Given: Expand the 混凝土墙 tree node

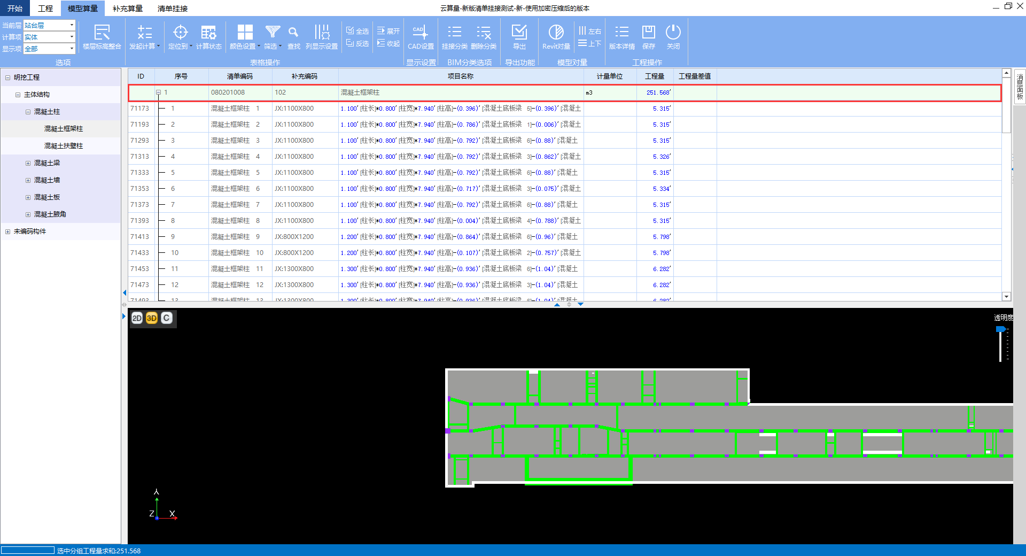Looking at the screenshot, I should (x=28, y=180).
